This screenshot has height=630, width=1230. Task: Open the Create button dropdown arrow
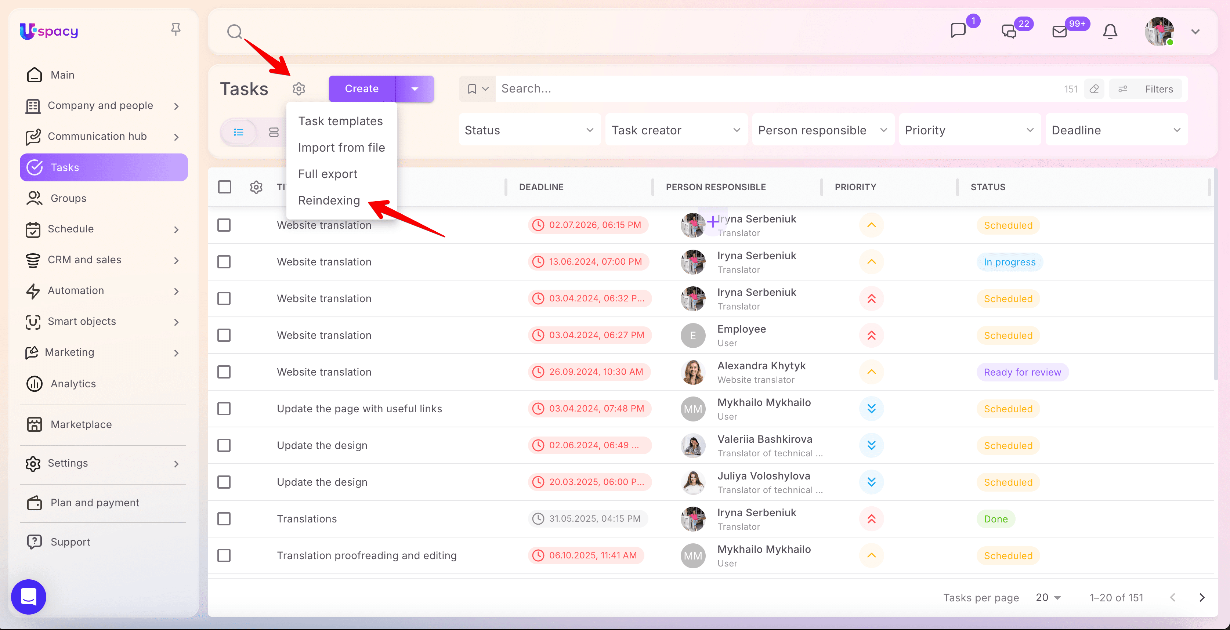tap(415, 89)
